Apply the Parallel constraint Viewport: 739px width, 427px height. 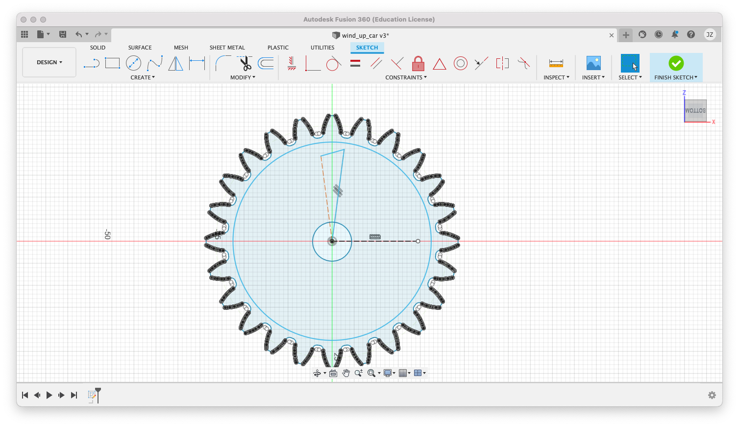coord(376,63)
